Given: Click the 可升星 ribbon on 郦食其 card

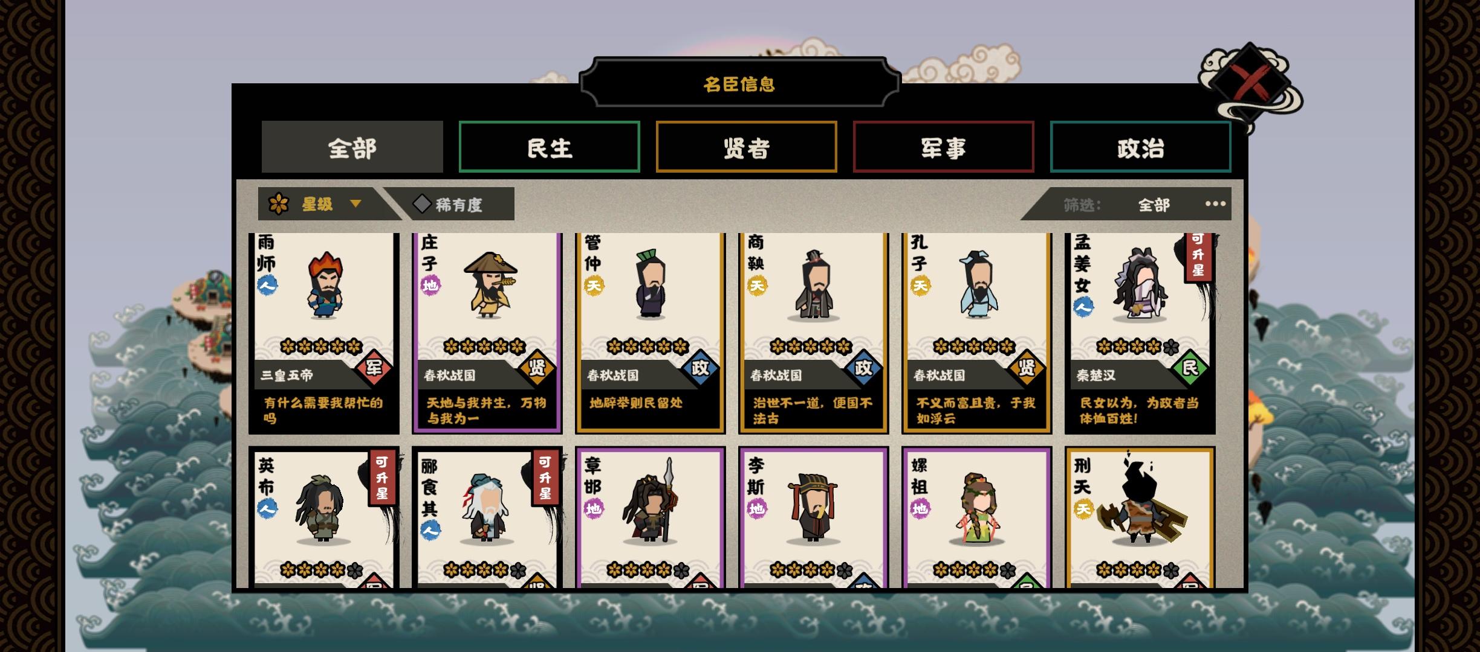Looking at the screenshot, I should pos(545,478).
